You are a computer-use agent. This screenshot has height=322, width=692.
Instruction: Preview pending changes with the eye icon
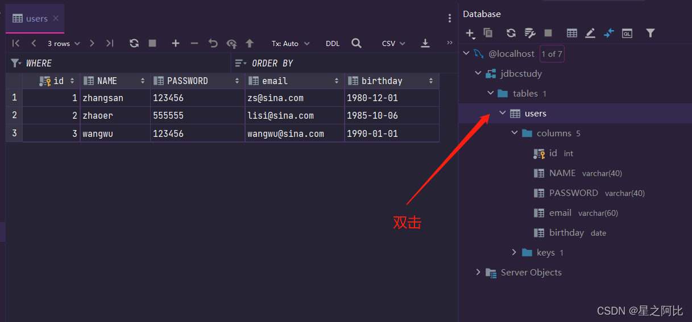[x=231, y=43]
